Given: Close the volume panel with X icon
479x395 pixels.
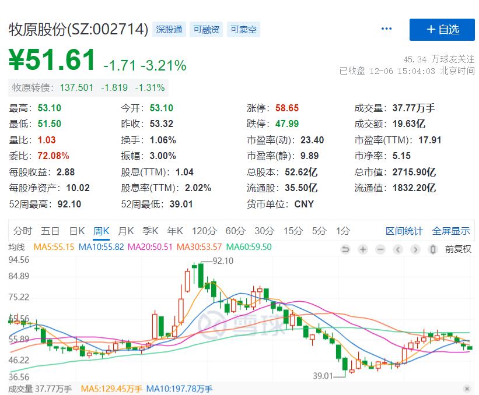Looking at the screenshot, I should (467, 389).
